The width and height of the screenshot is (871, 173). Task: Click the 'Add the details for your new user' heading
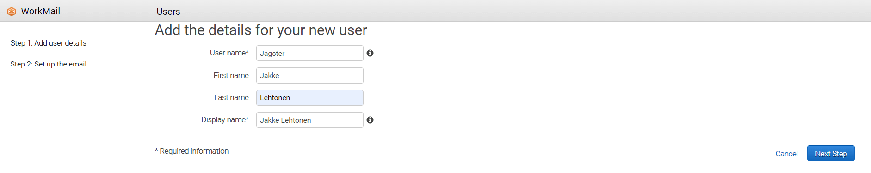point(261,30)
